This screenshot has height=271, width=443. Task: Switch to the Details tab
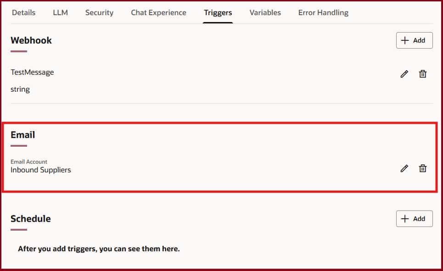point(23,12)
